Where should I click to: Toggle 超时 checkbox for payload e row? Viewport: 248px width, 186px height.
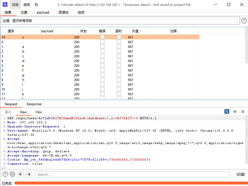click(x=119, y=65)
